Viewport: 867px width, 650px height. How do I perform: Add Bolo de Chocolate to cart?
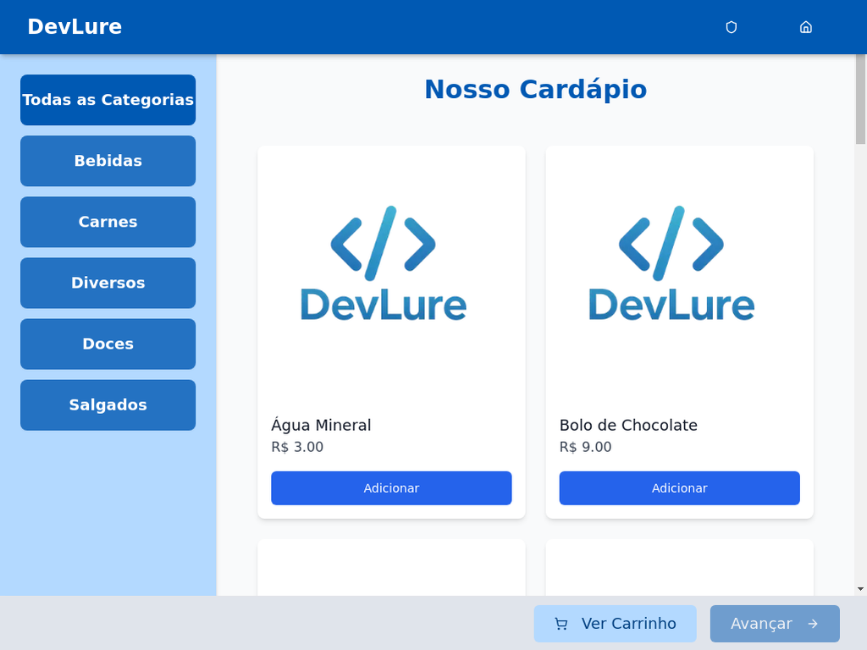pos(679,488)
